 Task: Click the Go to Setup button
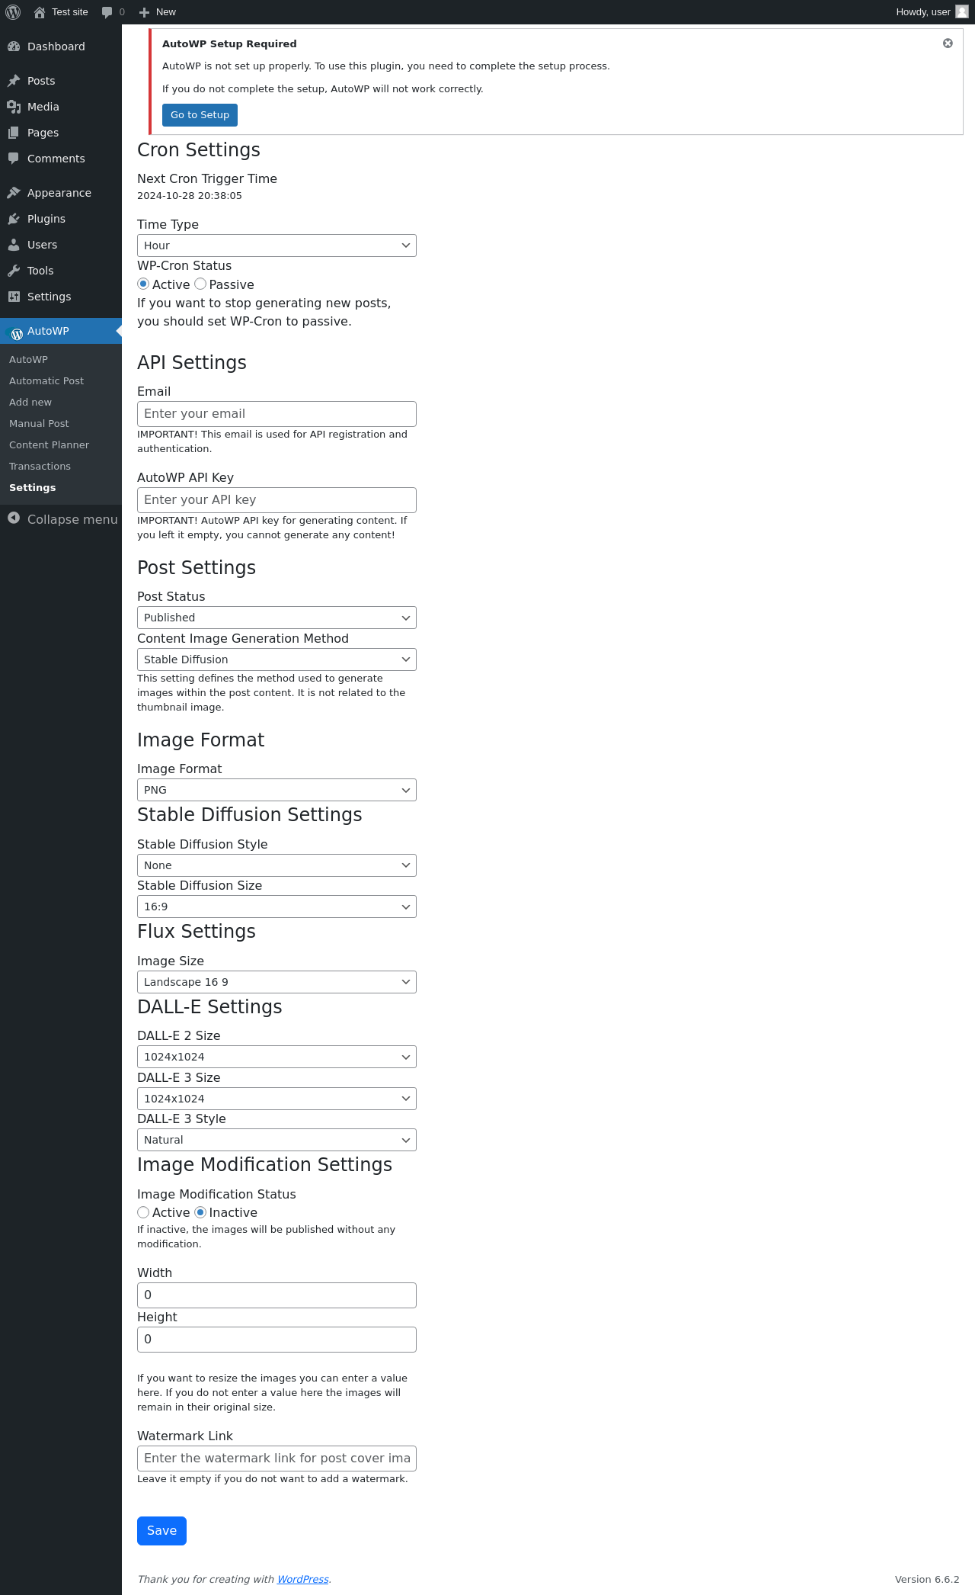click(200, 115)
